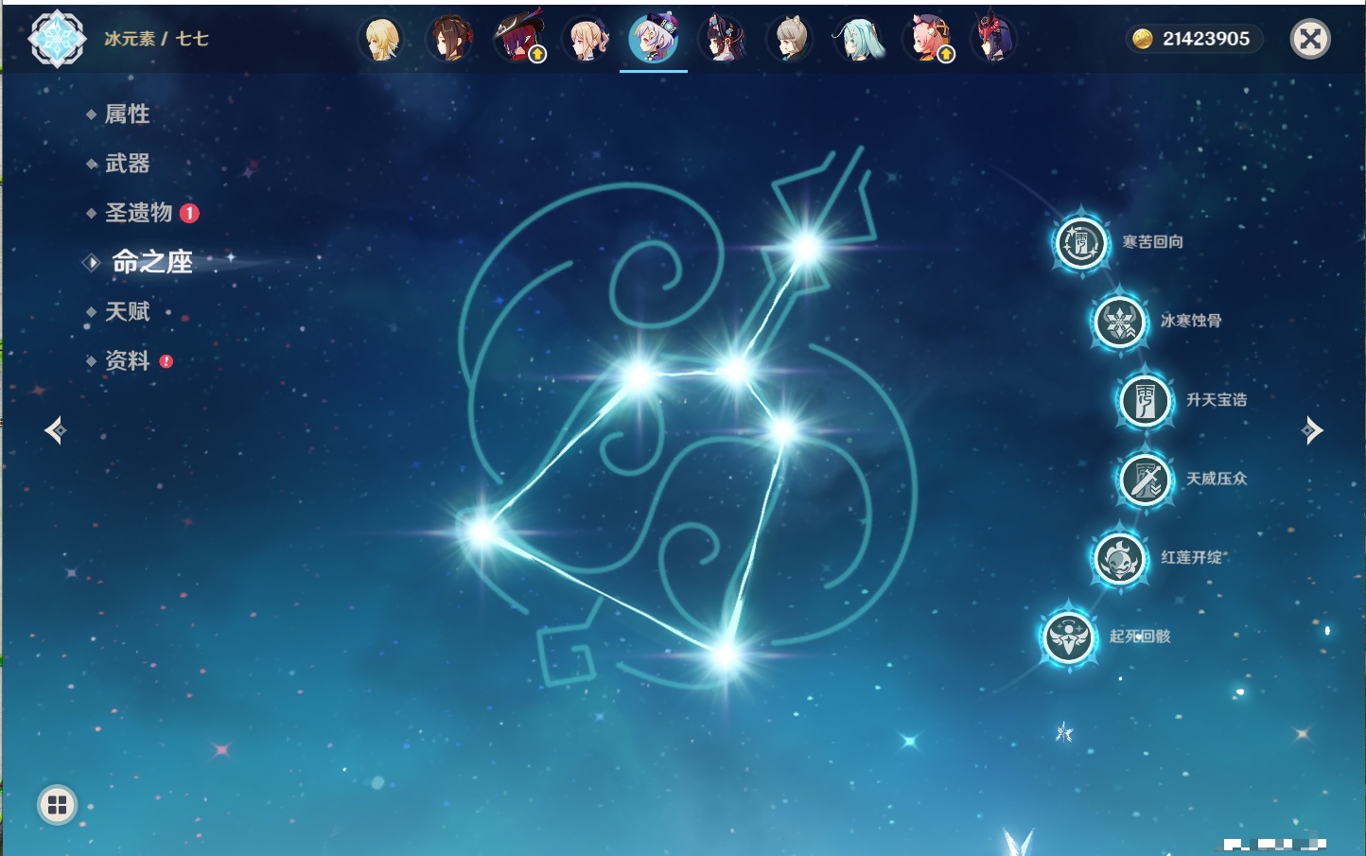Select the blonde traveler avatar

pyautogui.click(x=382, y=40)
